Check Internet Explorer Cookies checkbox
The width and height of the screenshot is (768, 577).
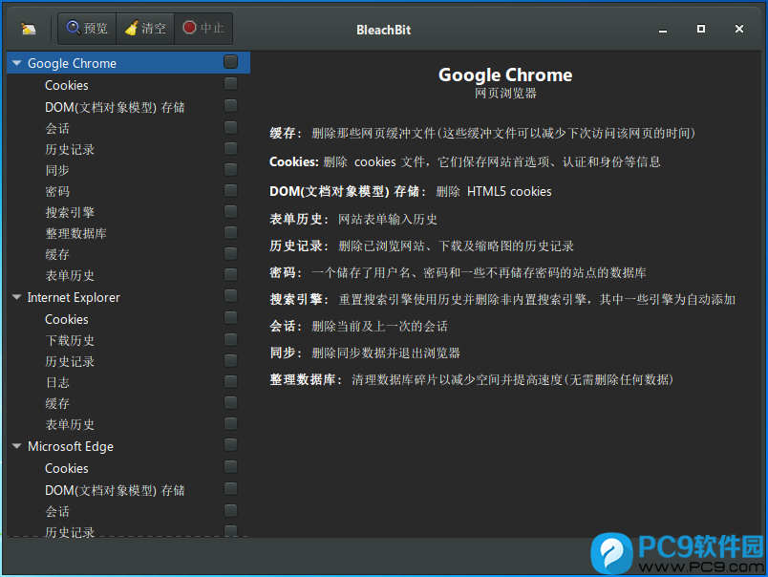[x=231, y=318]
